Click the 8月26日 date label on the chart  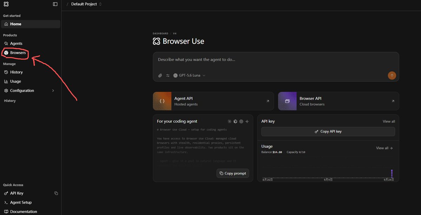268,180
